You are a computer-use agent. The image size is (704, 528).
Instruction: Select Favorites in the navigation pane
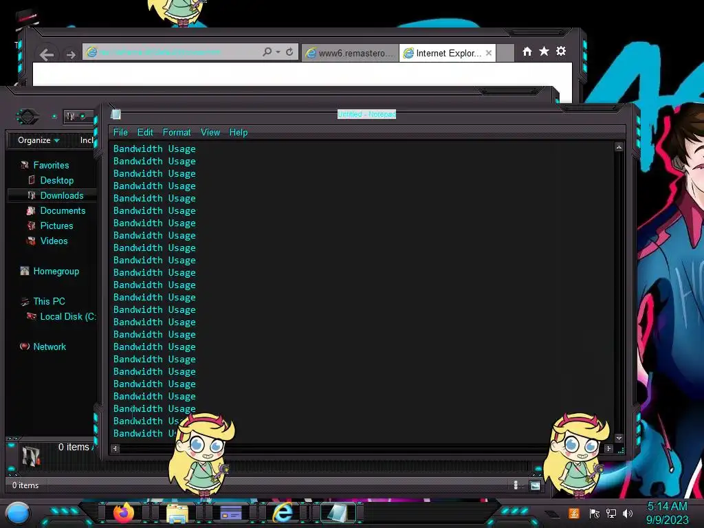click(x=51, y=165)
